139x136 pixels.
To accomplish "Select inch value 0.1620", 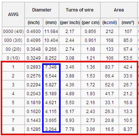I will [x=34, y=112].
